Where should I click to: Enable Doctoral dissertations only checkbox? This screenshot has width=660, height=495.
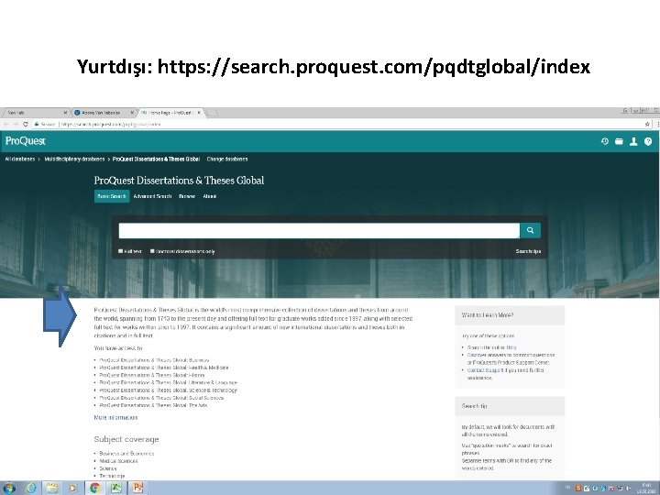[152, 251]
